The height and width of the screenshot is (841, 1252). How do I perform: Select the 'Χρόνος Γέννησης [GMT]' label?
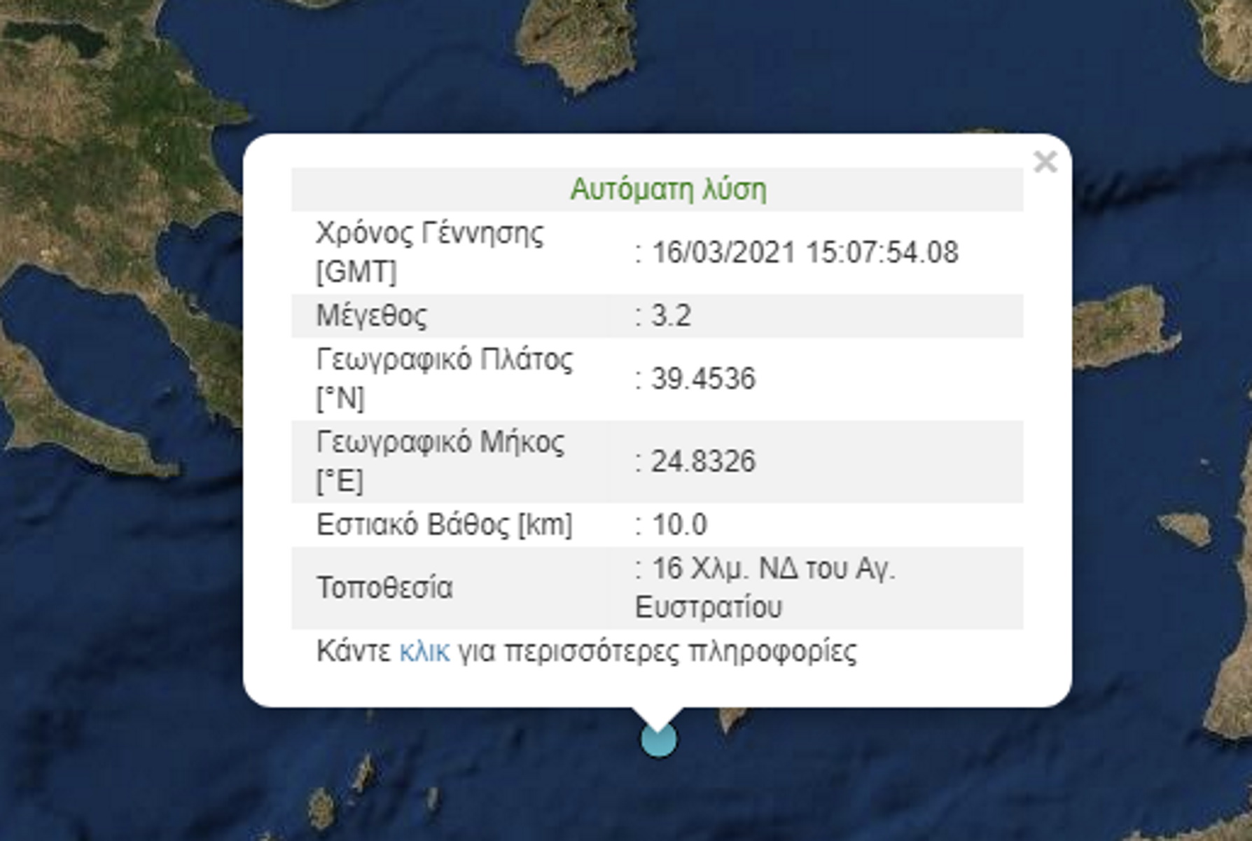click(429, 252)
